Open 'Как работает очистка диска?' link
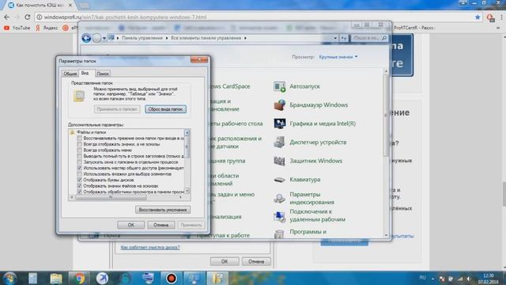Viewport: 506px width, 285px height. click(150, 248)
